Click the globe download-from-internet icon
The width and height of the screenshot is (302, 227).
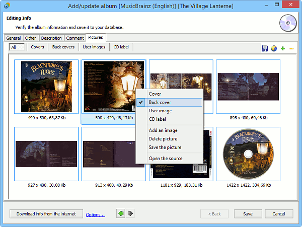274,48
